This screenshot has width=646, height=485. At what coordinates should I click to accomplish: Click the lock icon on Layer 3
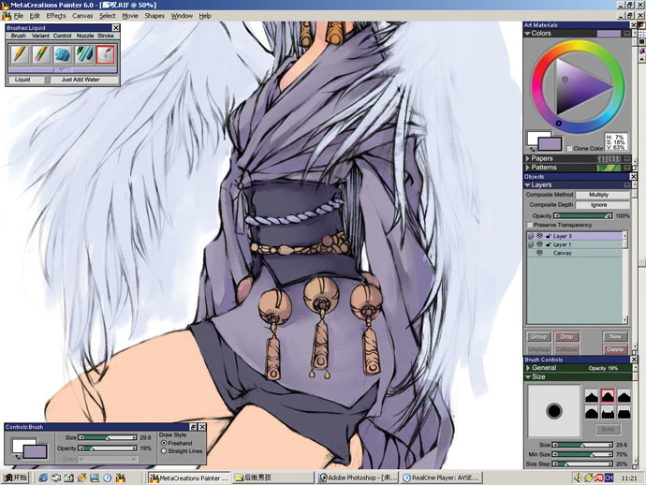tap(549, 236)
